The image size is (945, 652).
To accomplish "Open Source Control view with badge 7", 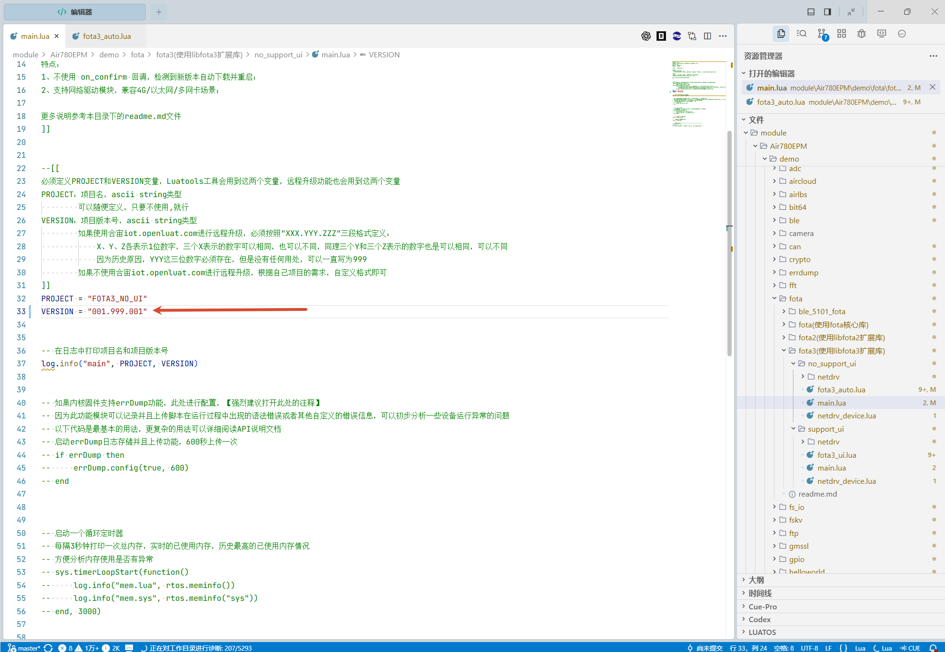I will point(822,34).
